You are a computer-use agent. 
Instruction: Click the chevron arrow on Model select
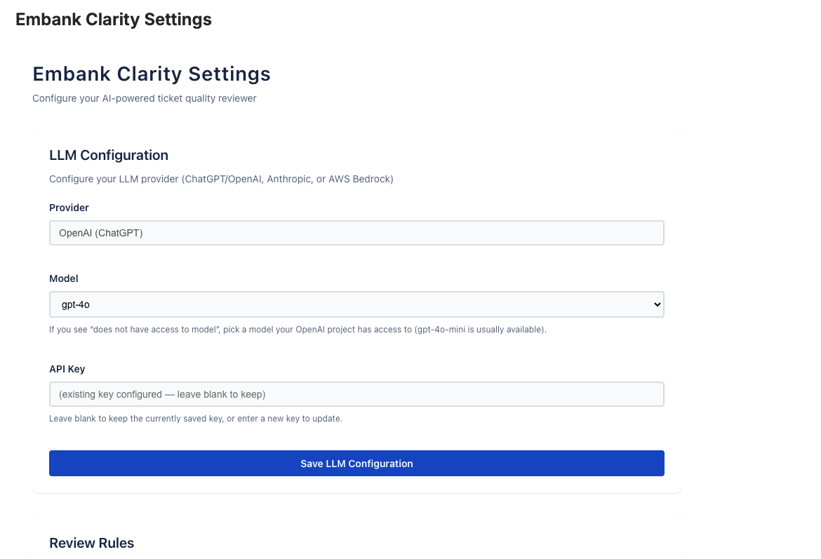click(x=657, y=304)
